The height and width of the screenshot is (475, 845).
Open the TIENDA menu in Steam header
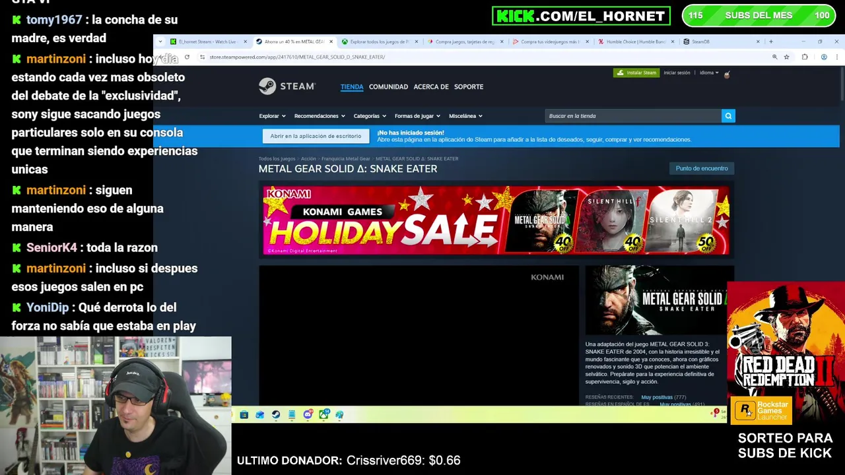(x=352, y=86)
